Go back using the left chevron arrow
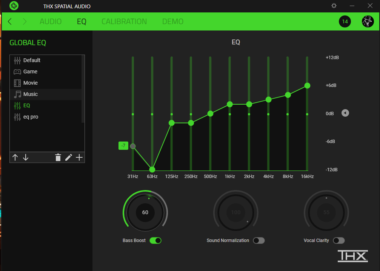380x271 pixels. tap(10, 21)
